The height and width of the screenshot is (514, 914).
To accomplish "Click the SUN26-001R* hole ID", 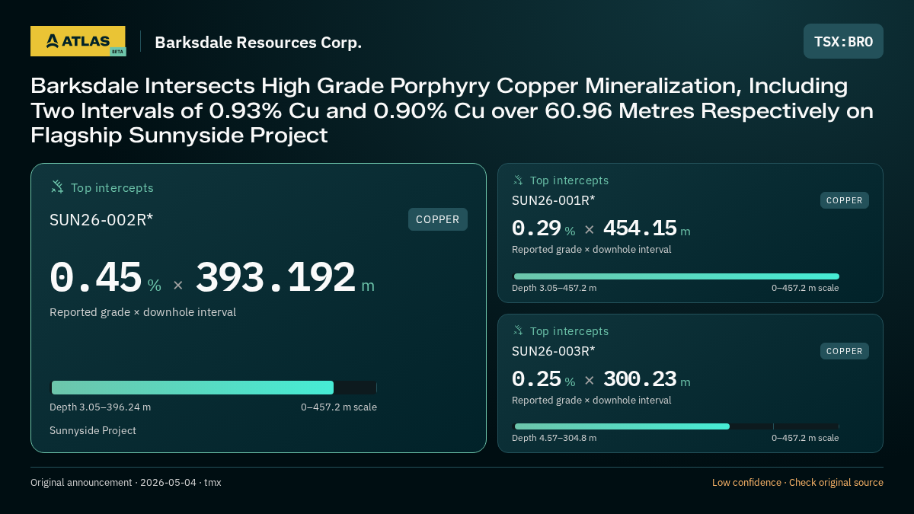I will [x=554, y=200].
